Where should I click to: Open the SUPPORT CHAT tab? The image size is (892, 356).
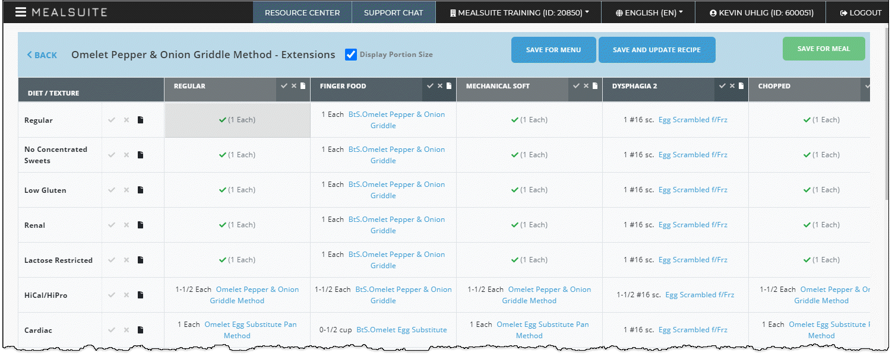click(x=393, y=12)
